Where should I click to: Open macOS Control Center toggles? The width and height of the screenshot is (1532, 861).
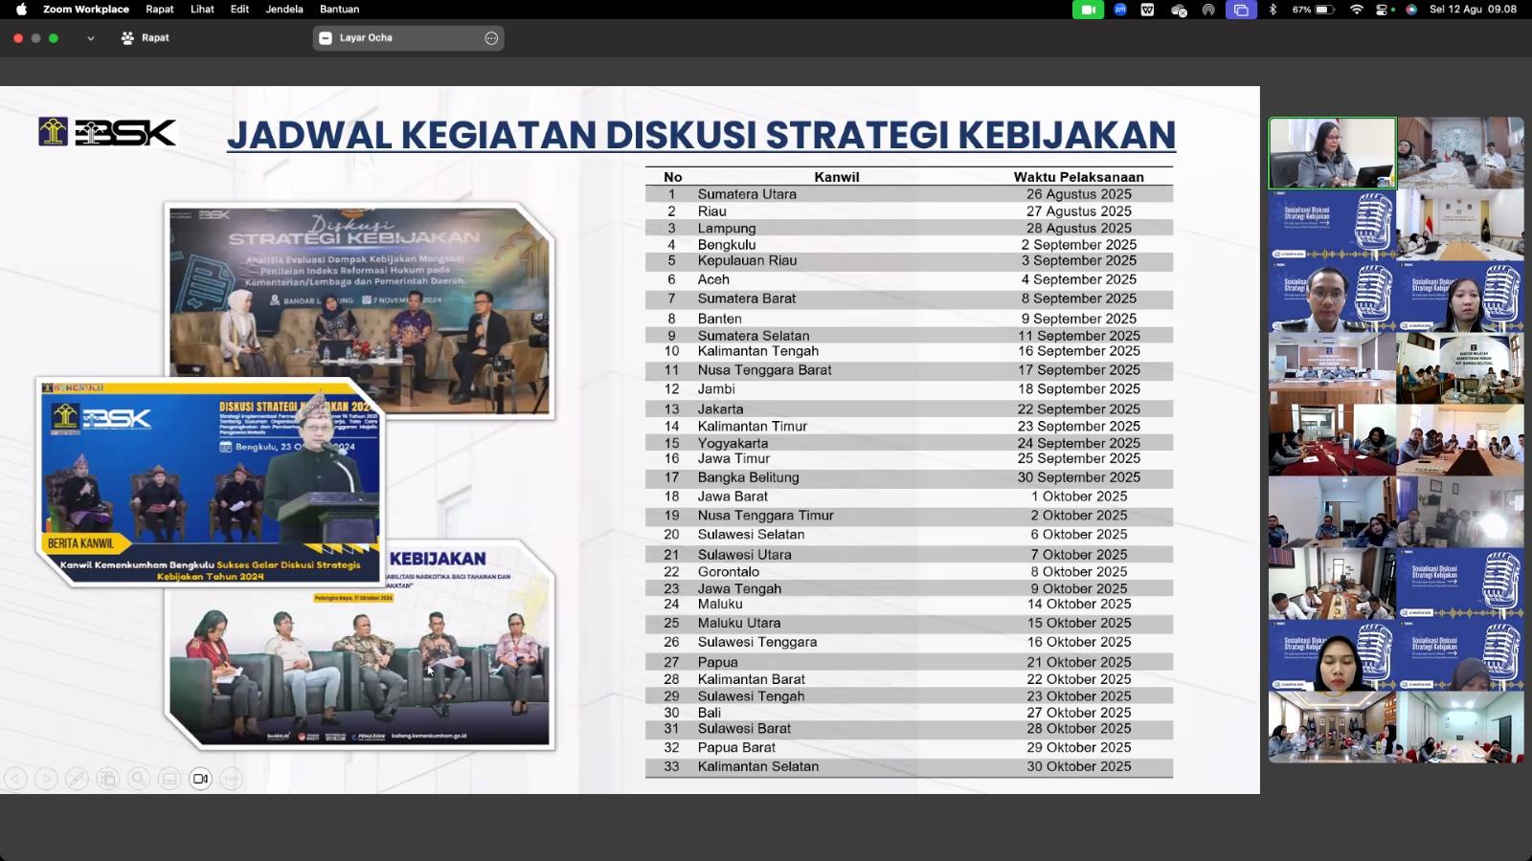[x=1383, y=10]
